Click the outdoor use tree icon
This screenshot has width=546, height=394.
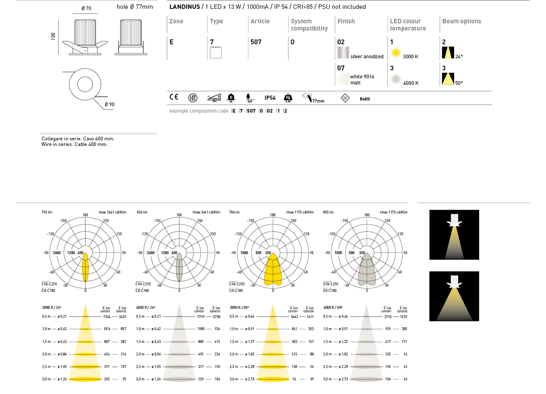click(249, 98)
